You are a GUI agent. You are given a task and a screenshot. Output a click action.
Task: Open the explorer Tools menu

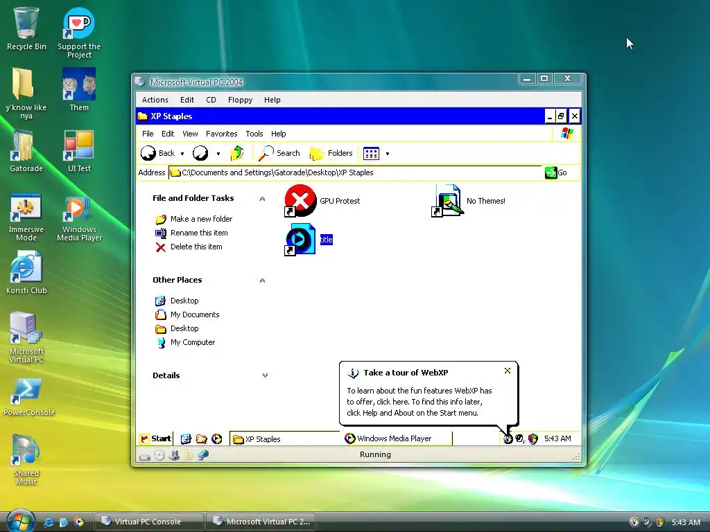(x=254, y=134)
